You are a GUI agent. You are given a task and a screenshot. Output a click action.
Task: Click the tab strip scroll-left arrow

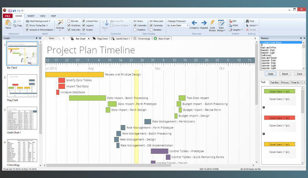(x=64, y=38)
